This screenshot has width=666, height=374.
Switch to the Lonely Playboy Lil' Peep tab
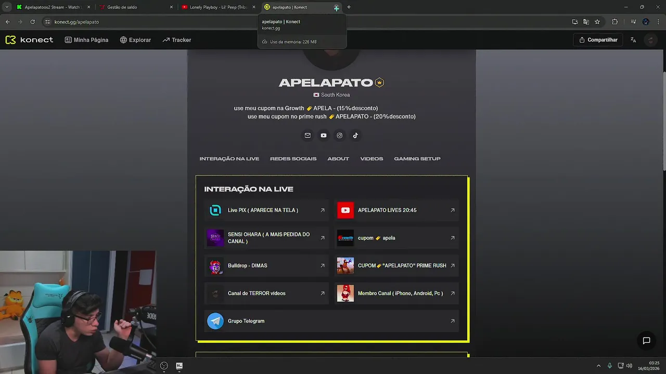(x=217, y=7)
